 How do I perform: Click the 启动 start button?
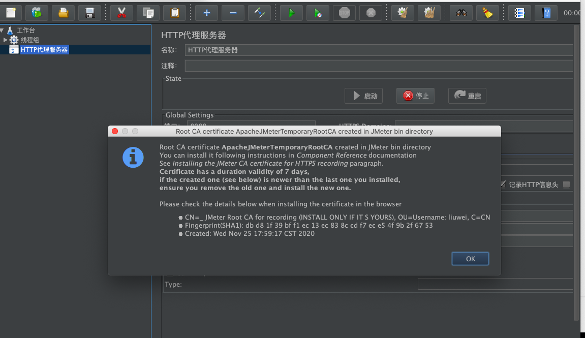(x=364, y=96)
